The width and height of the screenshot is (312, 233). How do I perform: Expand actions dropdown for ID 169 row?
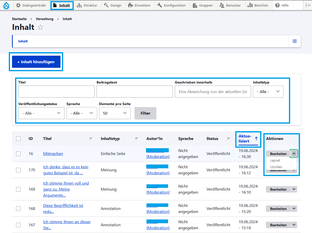click(x=294, y=189)
